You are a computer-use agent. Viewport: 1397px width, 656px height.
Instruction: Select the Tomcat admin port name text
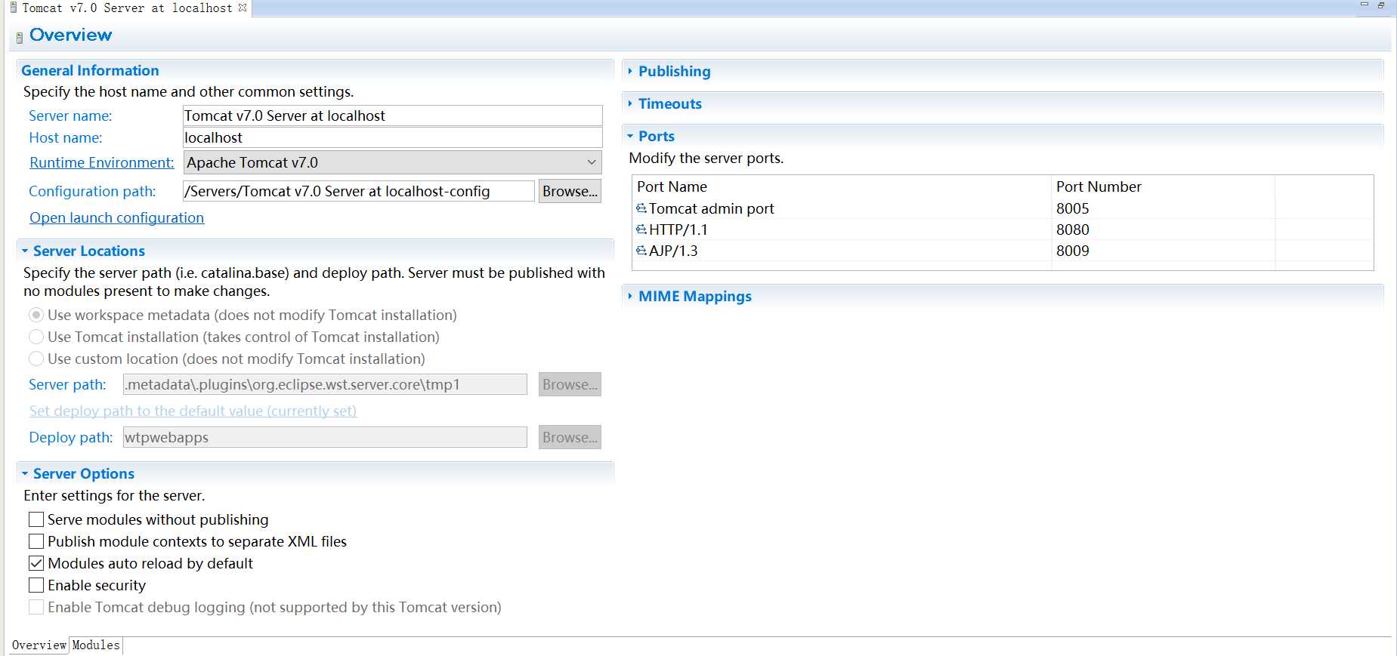712,208
